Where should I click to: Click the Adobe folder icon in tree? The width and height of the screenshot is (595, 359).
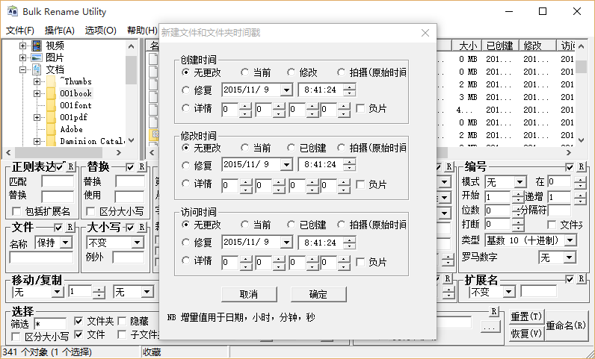[x=51, y=129]
